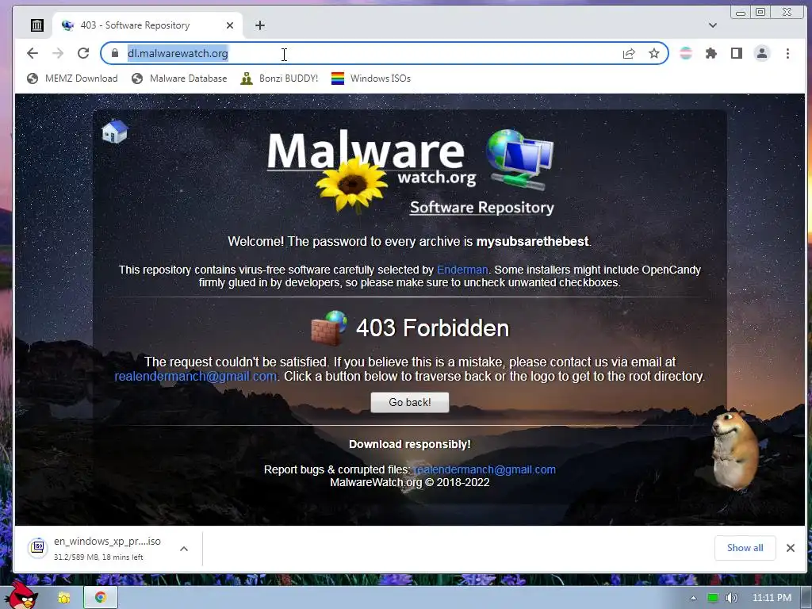Image resolution: width=812 pixels, height=609 pixels.
Task: Click the Chrome taskbar button
Action: click(101, 598)
